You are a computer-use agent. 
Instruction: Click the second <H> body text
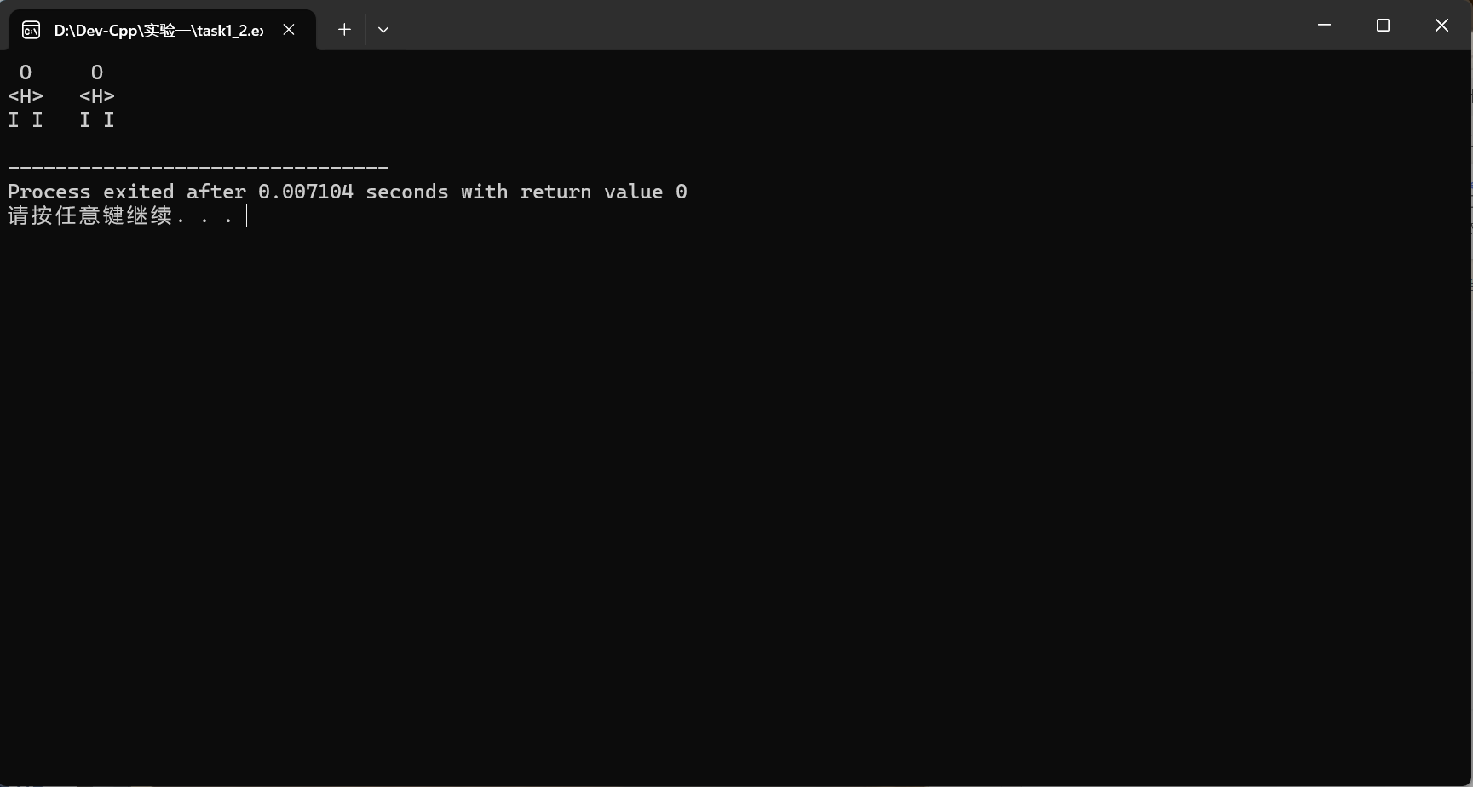click(97, 96)
